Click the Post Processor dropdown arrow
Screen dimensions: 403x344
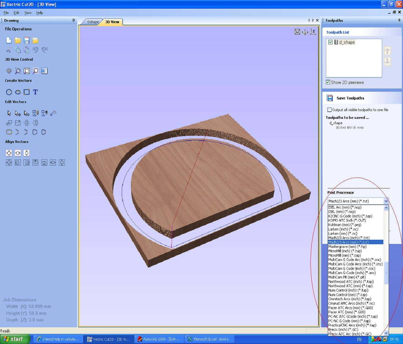point(386,201)
